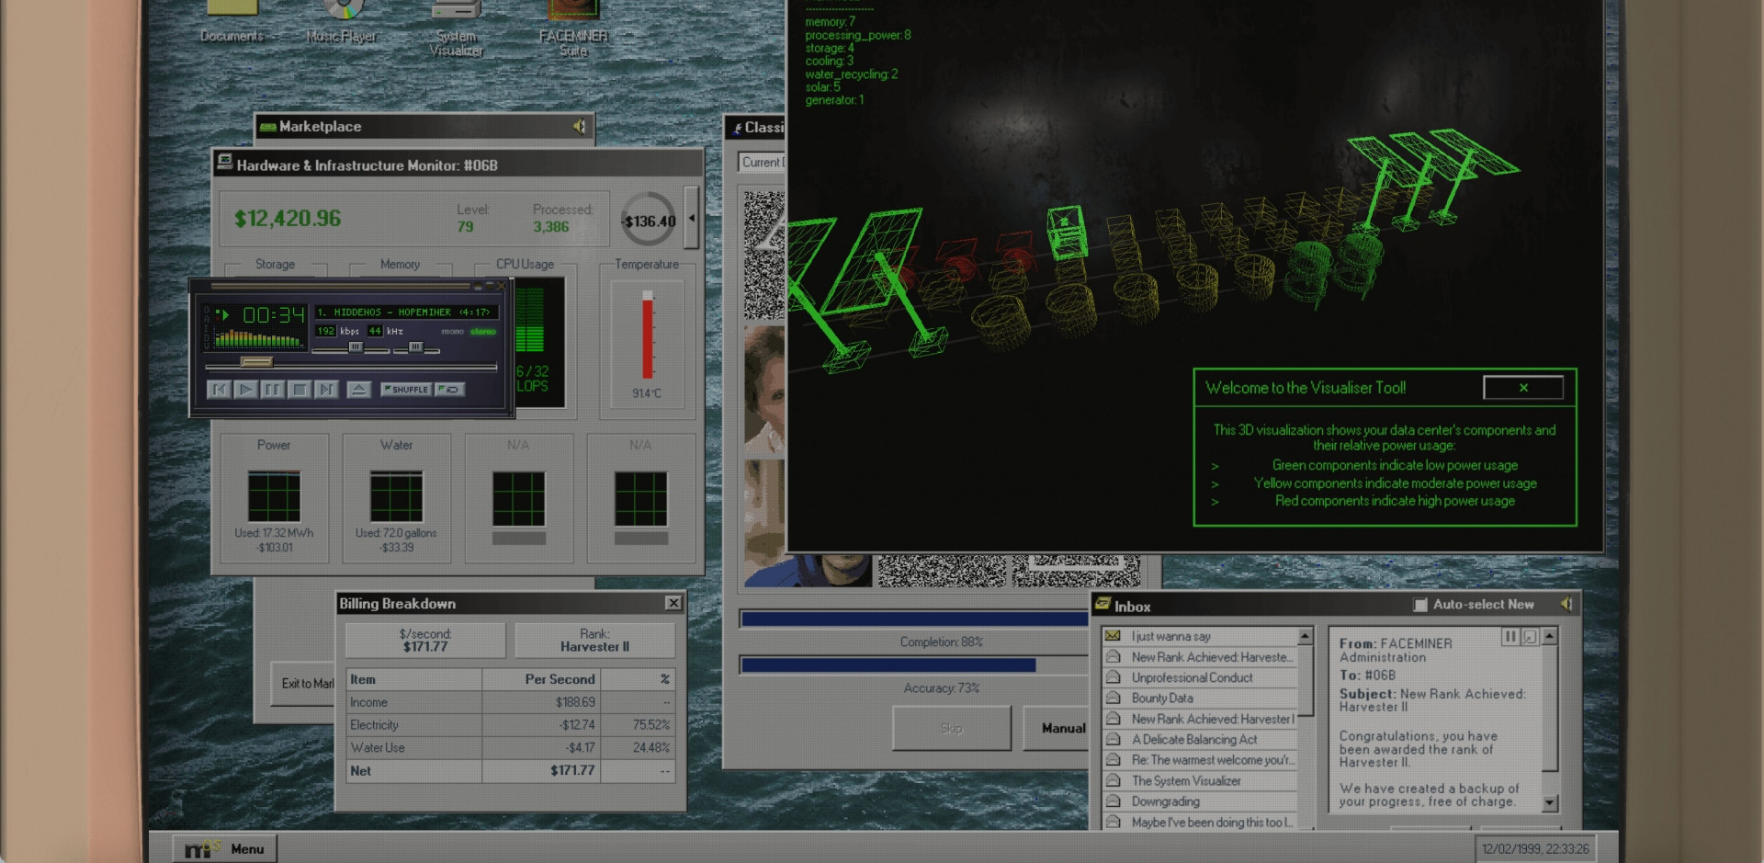Click the Manual button
This screenshot has width=1764, height=863.
tap(1062, 728)
